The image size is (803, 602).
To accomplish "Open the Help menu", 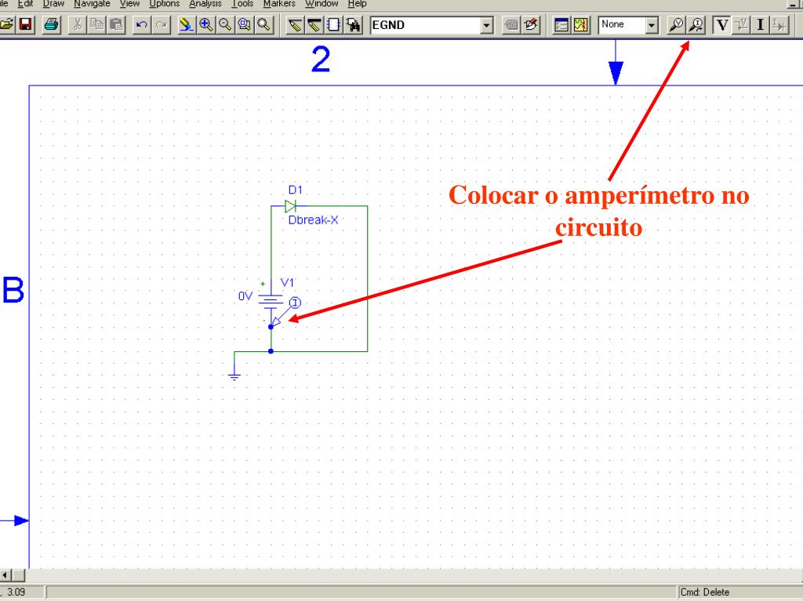I will [x=357, y=4].
